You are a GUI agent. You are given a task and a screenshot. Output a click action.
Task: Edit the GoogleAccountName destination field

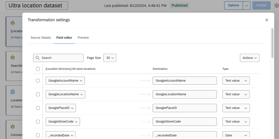(185, 80)
